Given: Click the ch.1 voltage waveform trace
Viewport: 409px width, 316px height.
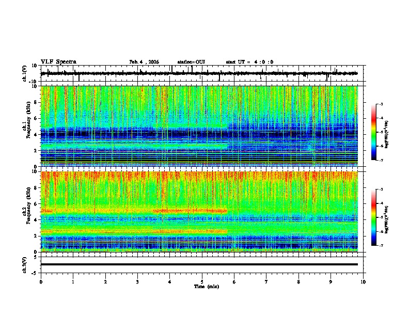Looking at the screenshot, I should (x=199, y=73).
